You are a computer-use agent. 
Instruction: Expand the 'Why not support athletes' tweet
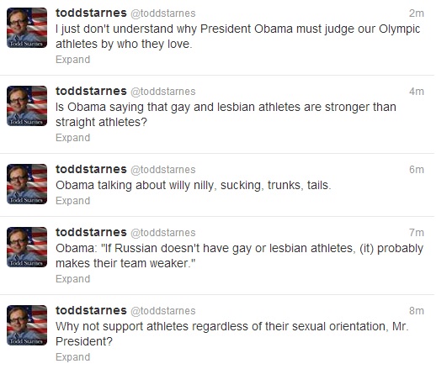point(73,357)
